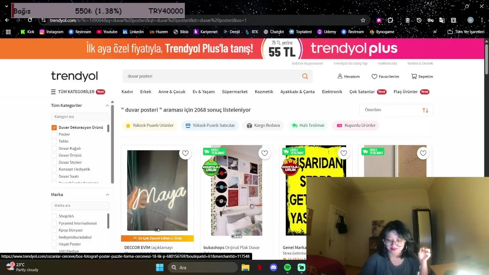Filter by Kargo Bedava

[x=263, y=125]
